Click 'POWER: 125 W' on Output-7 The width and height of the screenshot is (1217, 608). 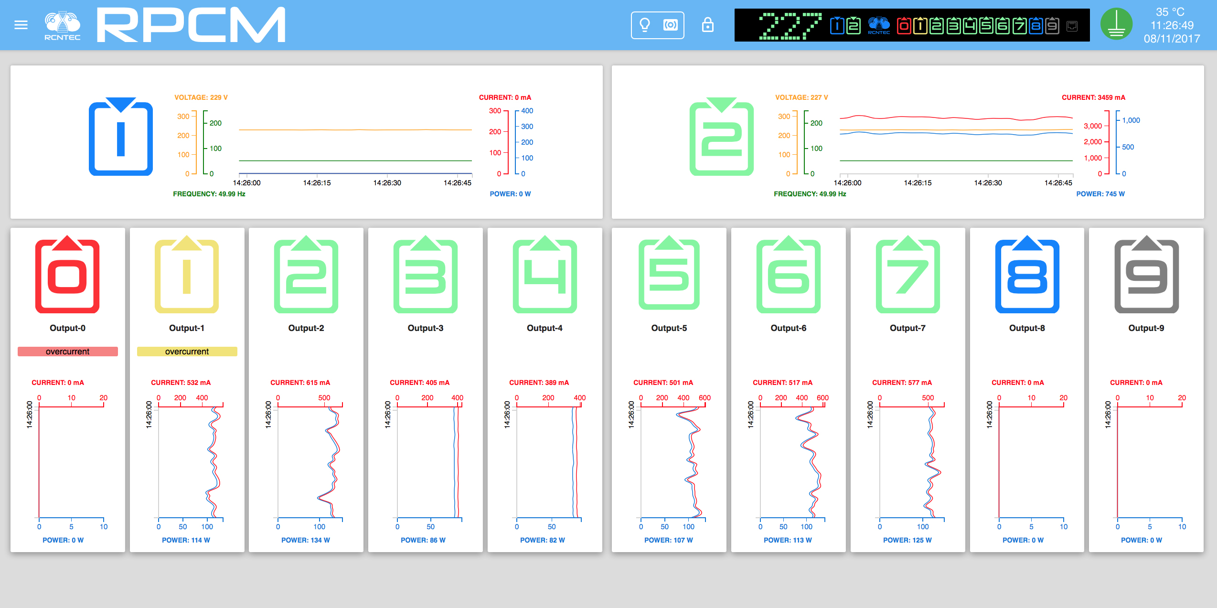point(907,540)
